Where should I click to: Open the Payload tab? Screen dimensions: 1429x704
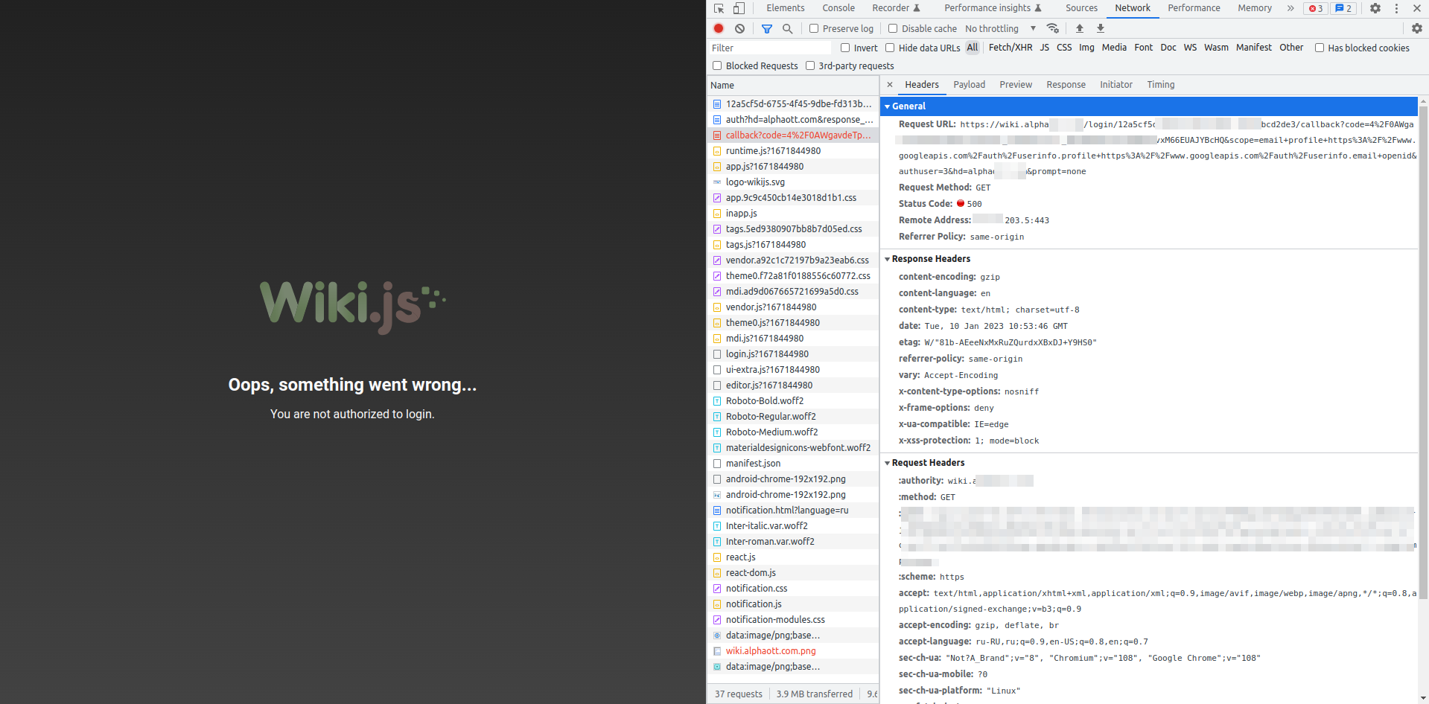pyautogui.click(x=969, y=84)
